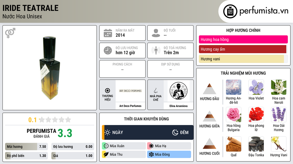This screenshot has height=164, width=293.
Task: Click the calendar icon beside Năm ra mắt
Action: coord(108,33)
